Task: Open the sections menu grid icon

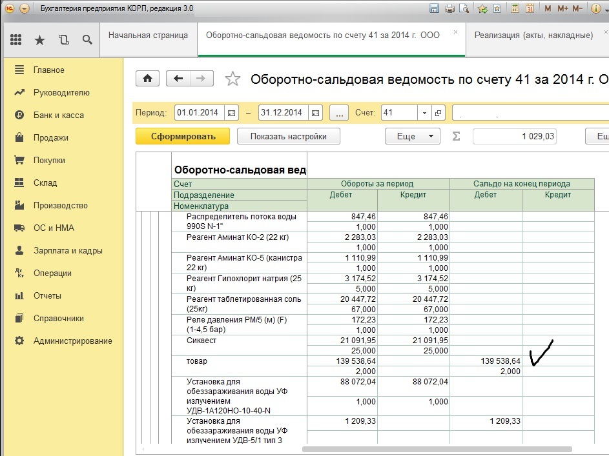Action: [x=17, y=40]
